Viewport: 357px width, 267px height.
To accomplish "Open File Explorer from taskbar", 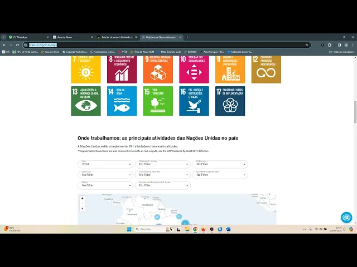I will 187,229.
